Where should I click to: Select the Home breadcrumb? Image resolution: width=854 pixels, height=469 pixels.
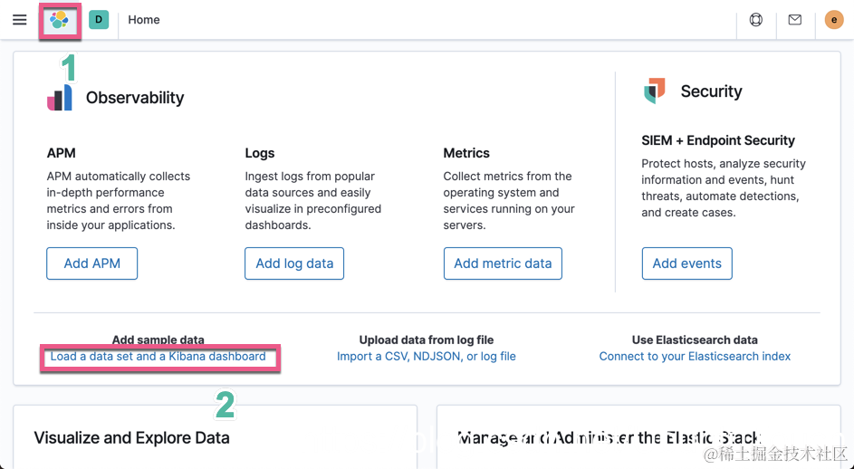pyautogui.click(x=144, y=20)
